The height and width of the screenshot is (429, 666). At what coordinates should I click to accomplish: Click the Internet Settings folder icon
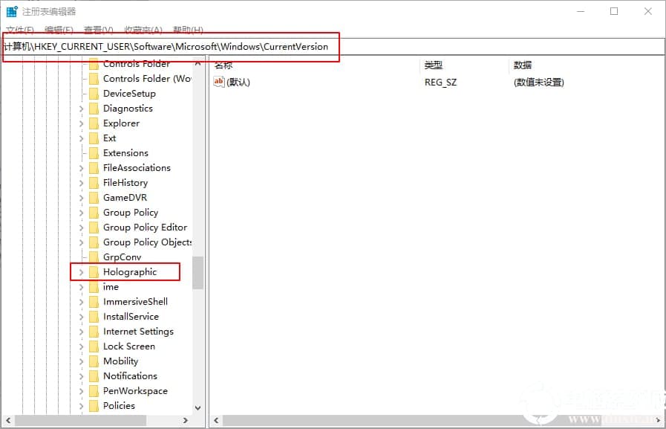pos(94,331)
